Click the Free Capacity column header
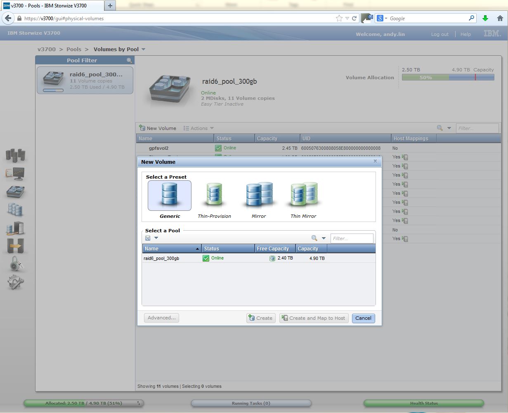Screen dimensions: 508x413 point(275,249)
